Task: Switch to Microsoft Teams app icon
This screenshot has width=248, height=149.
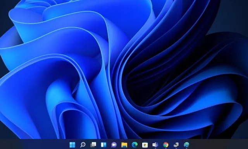Action: [x=155, y=145]
